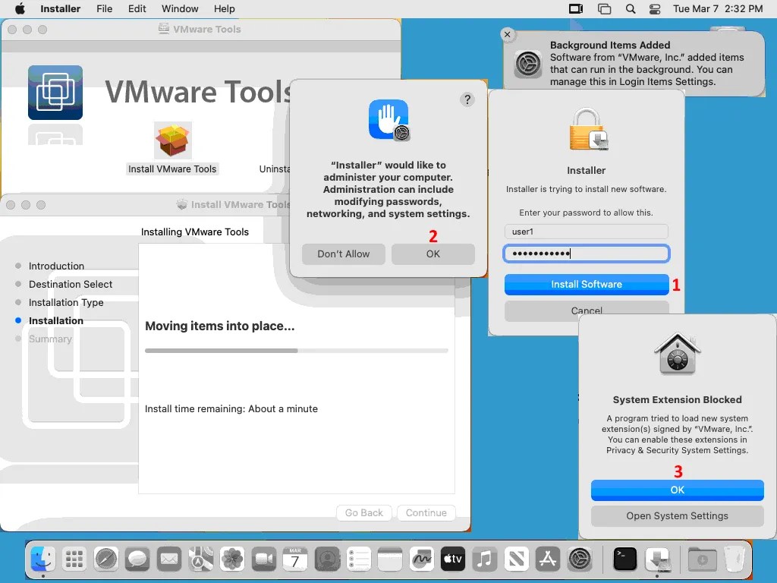The width and height of the screenshot is (777, 583).
Task: Launch Apple TV from the dock
Action: pos(453,559)
